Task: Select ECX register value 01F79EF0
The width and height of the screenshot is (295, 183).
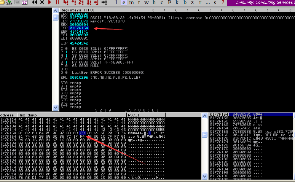Action: coord(79,18)
